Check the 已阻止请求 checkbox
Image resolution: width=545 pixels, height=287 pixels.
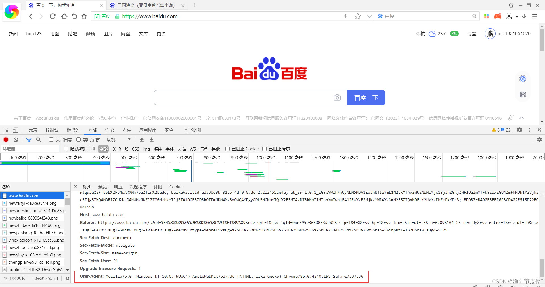(264, 149)
